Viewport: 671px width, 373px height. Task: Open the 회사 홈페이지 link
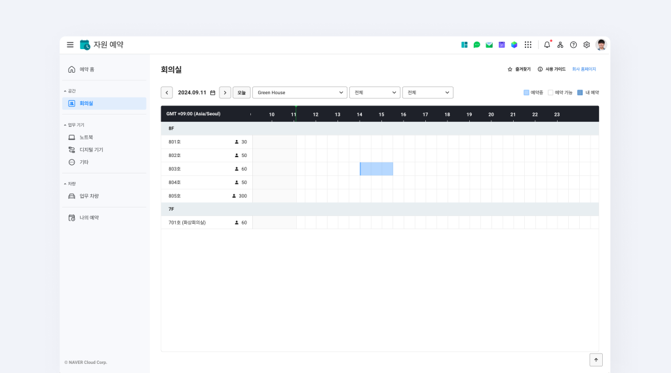coord(584,69)
